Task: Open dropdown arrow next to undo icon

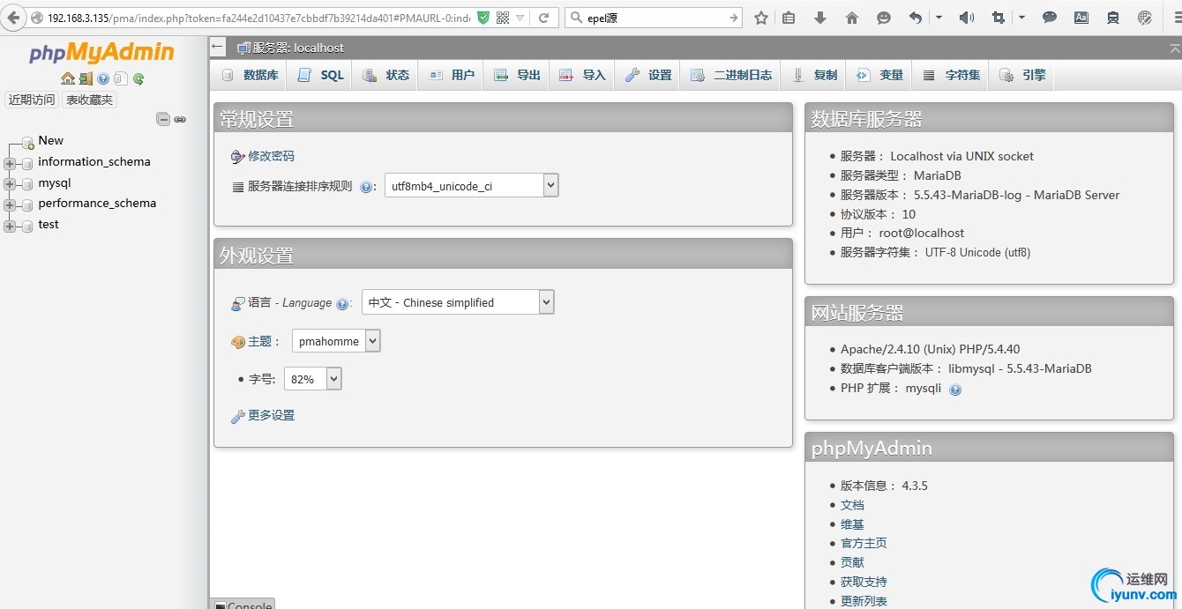Action: click(939, 18)
